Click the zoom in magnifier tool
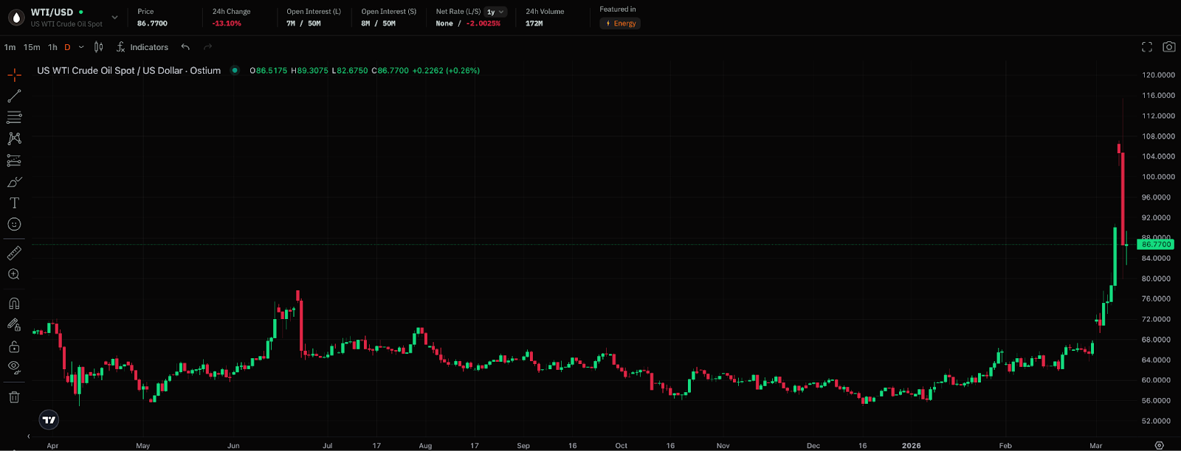 [x=14, y=274]
